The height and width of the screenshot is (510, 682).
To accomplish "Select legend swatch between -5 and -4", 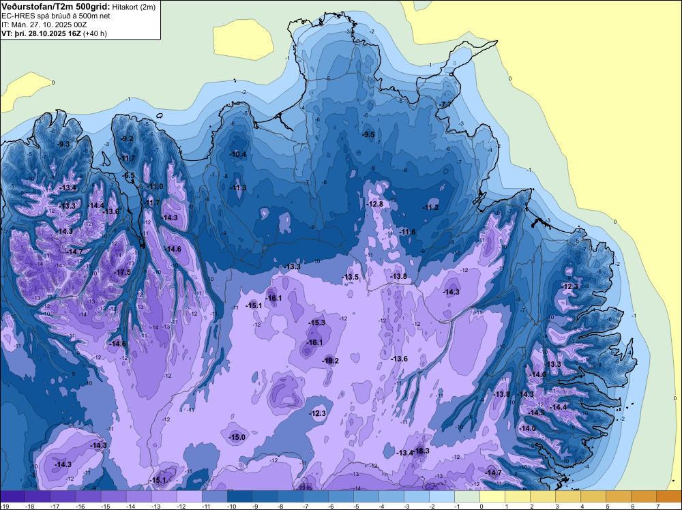I will [x=366, y=496].
